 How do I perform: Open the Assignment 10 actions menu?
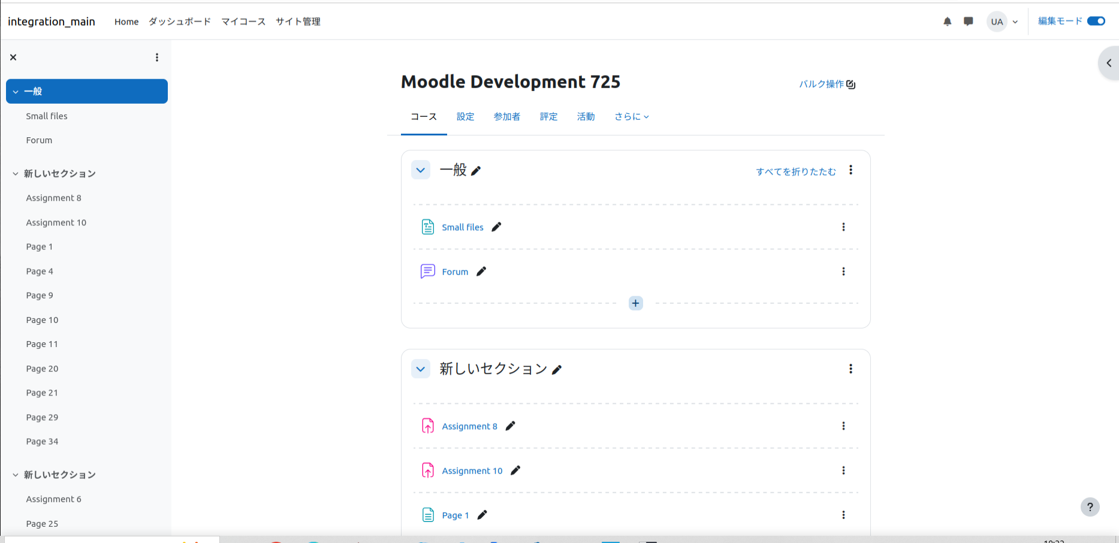point(843,470)
